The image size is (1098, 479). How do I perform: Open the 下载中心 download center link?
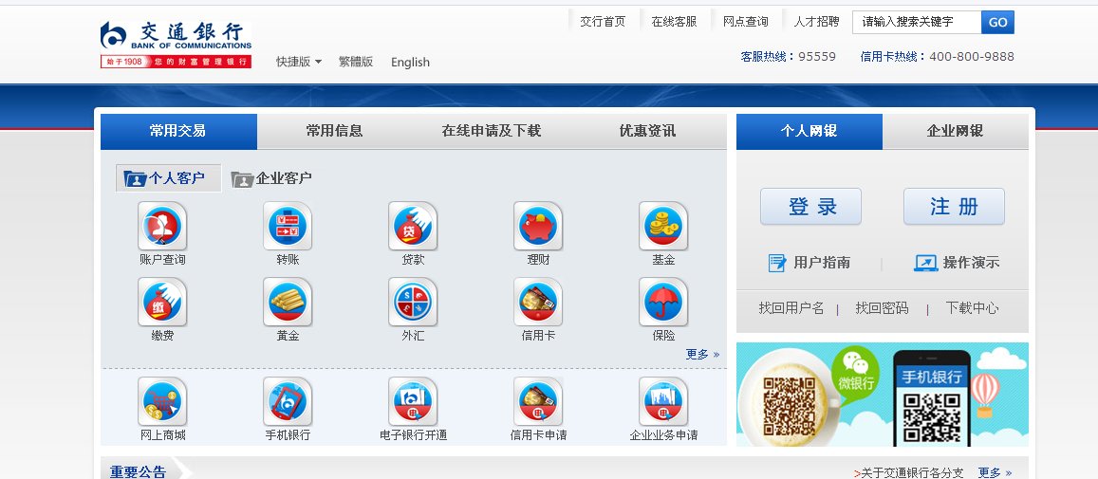[x=972, y=308]
